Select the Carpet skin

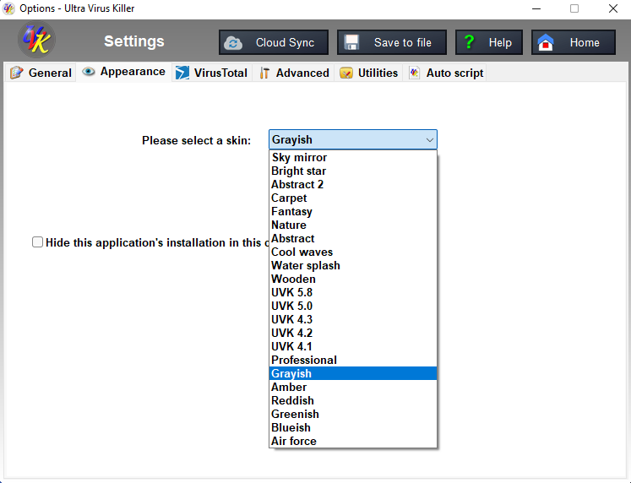click(353, 198)
